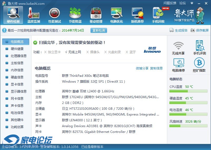Screen dimensions: 211x150
Task: Open the 性能测试 performance test
Action: (55, 15)
